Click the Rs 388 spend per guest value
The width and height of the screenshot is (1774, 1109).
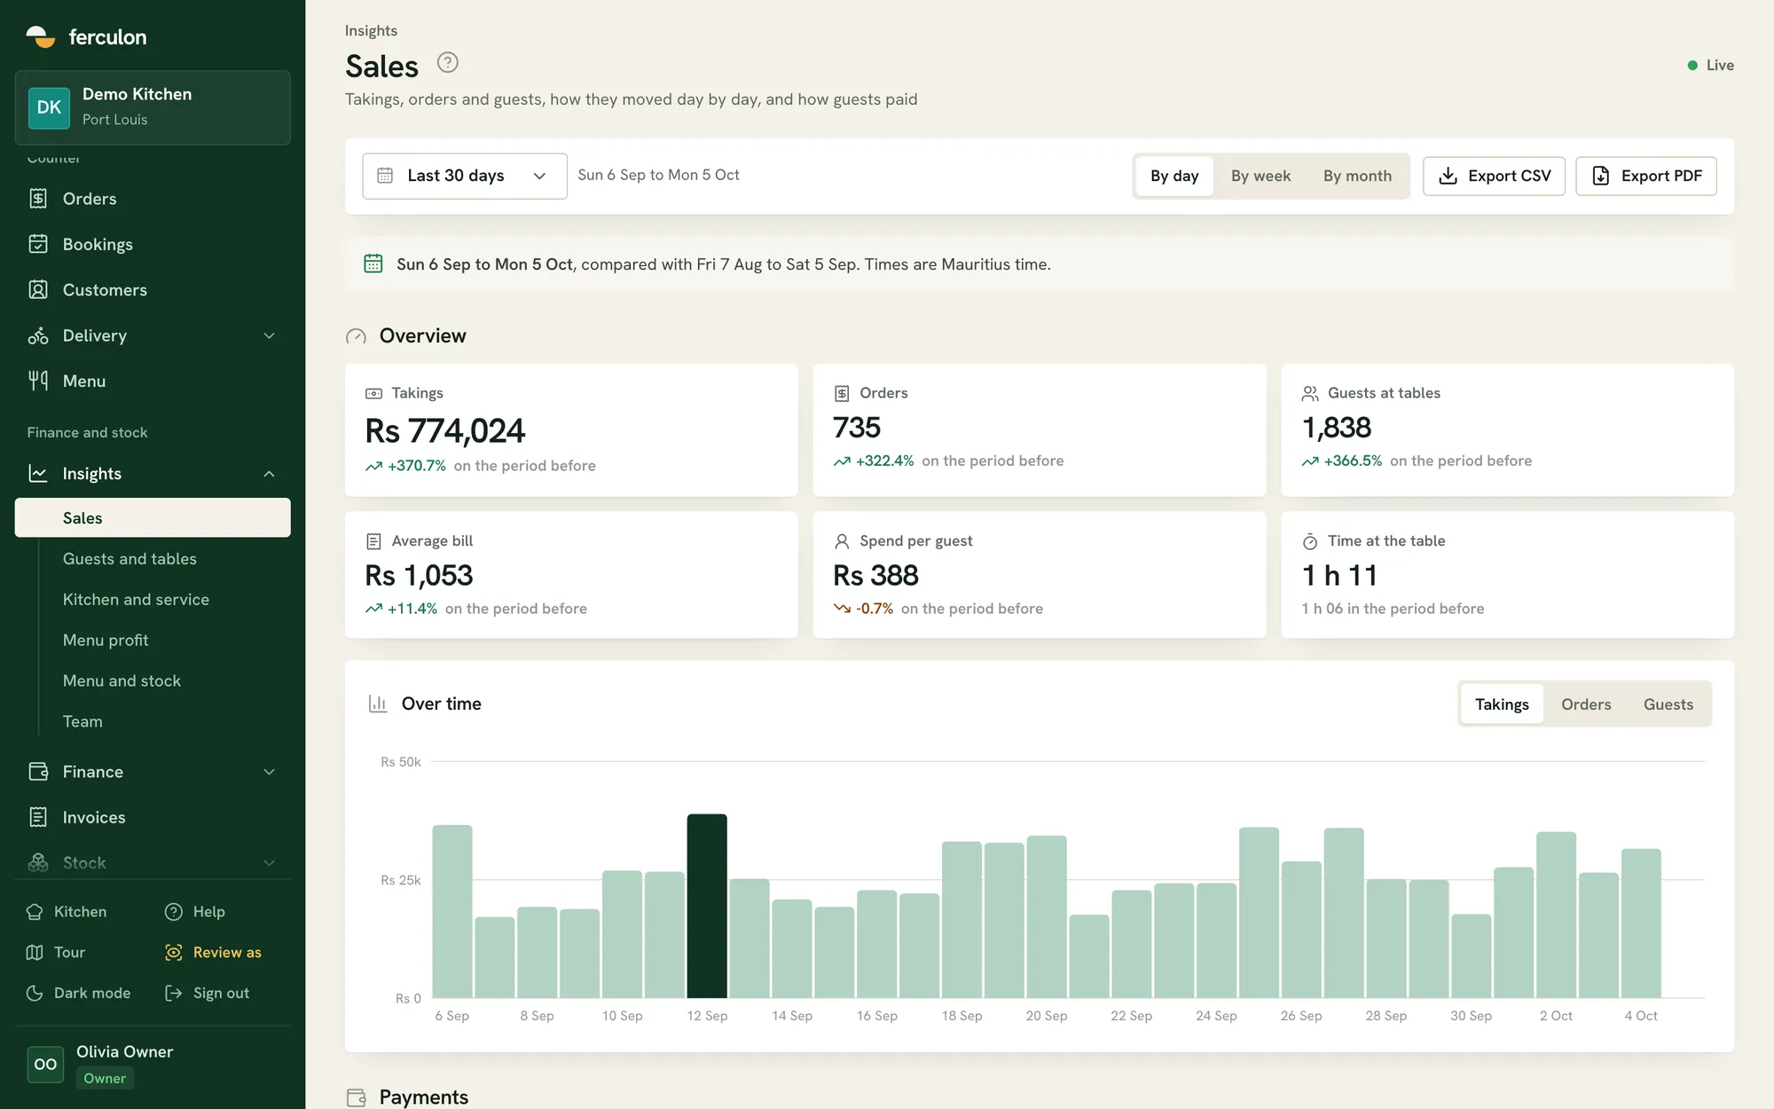(x=875, y=576)
